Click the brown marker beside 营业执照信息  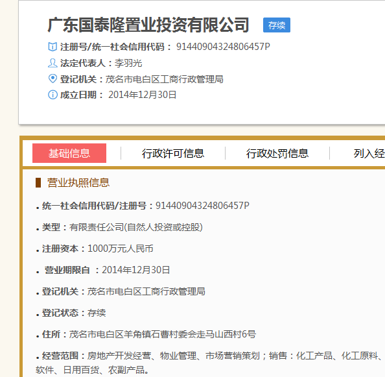38,182
